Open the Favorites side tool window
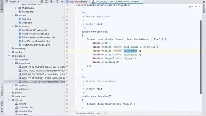The image size is (206, 116). (2, 107)
